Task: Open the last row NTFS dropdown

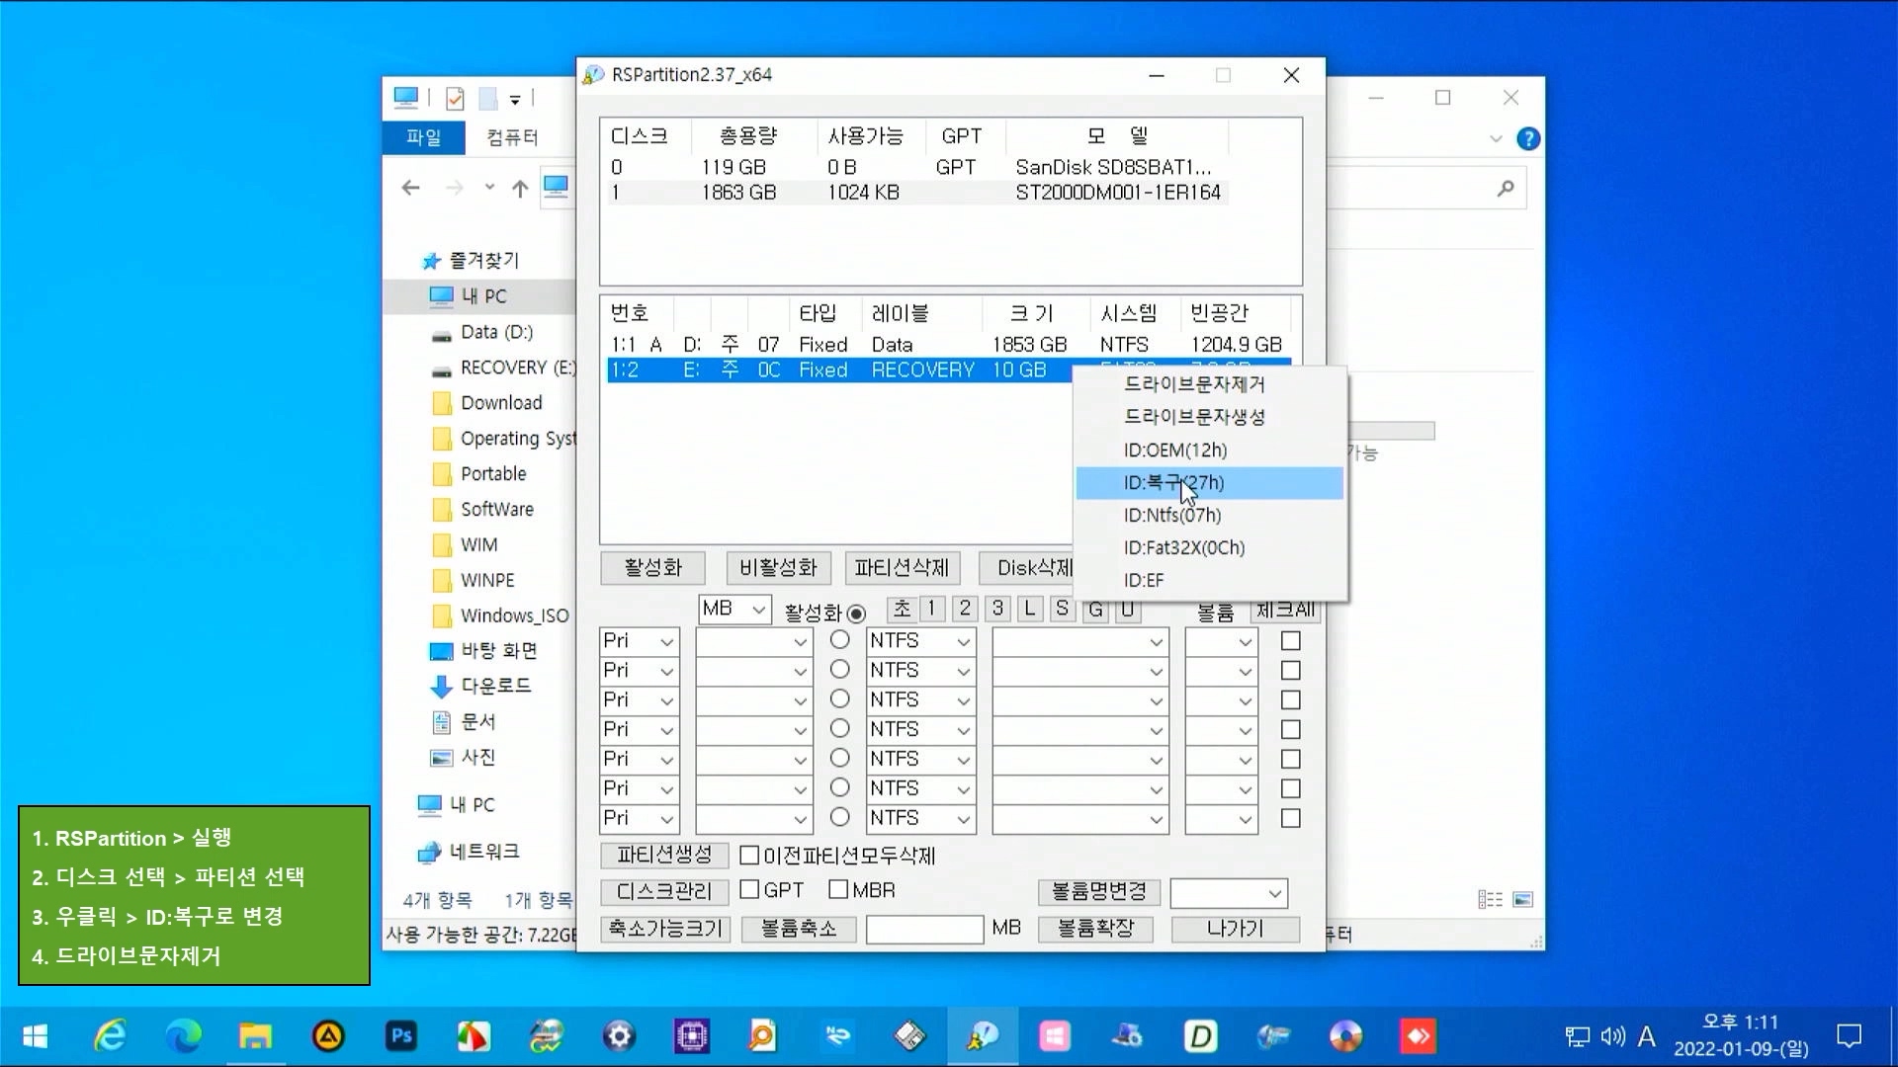Action: (x=920, y=819)
